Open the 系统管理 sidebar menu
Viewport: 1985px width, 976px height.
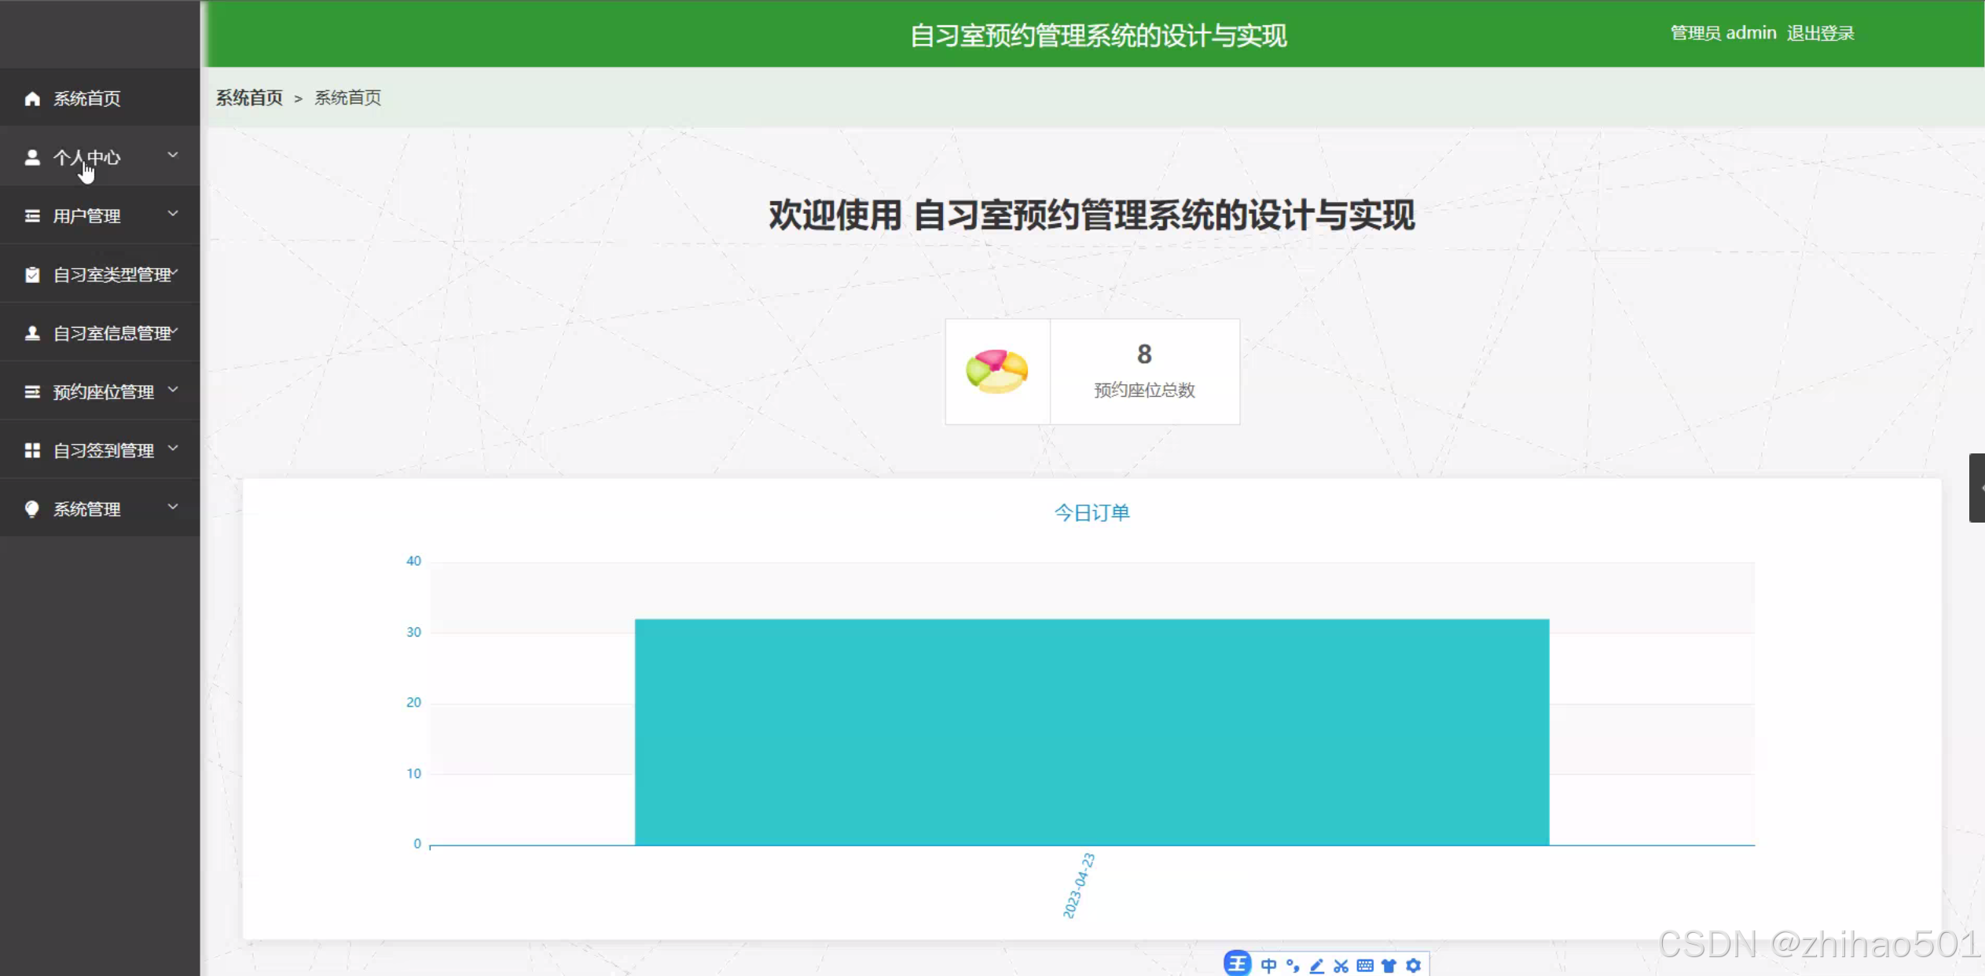point(100,509)
